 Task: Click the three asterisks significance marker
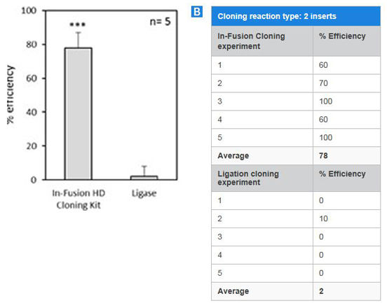click(78, 24)
